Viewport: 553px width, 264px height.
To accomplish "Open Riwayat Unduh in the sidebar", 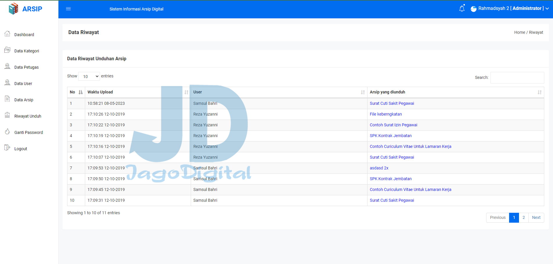I will coord(28,116).
